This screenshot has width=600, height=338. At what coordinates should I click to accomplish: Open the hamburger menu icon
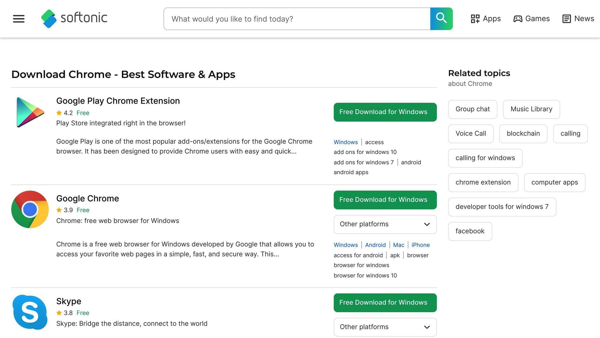point(19,19)
